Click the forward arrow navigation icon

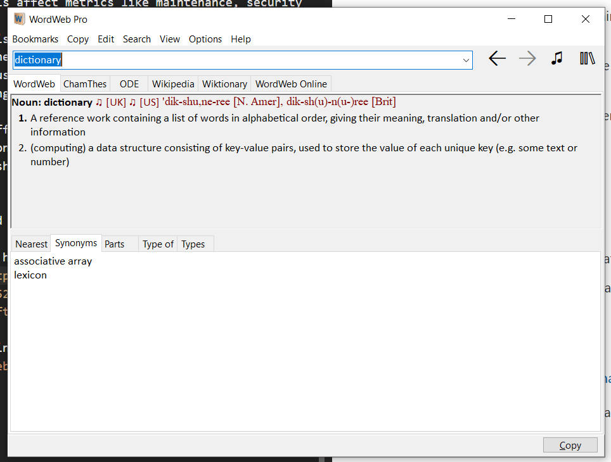[527, 59]
